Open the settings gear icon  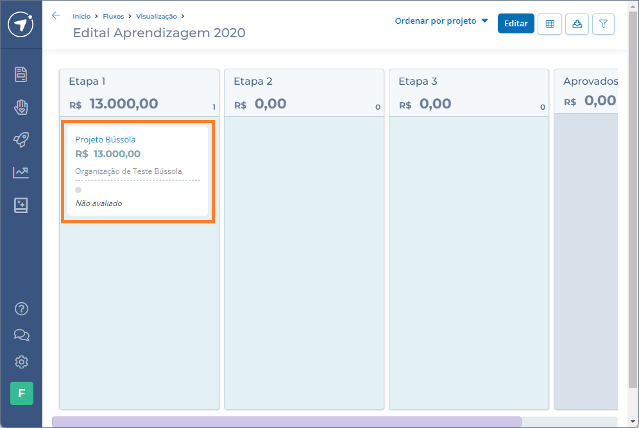point(21,362)
